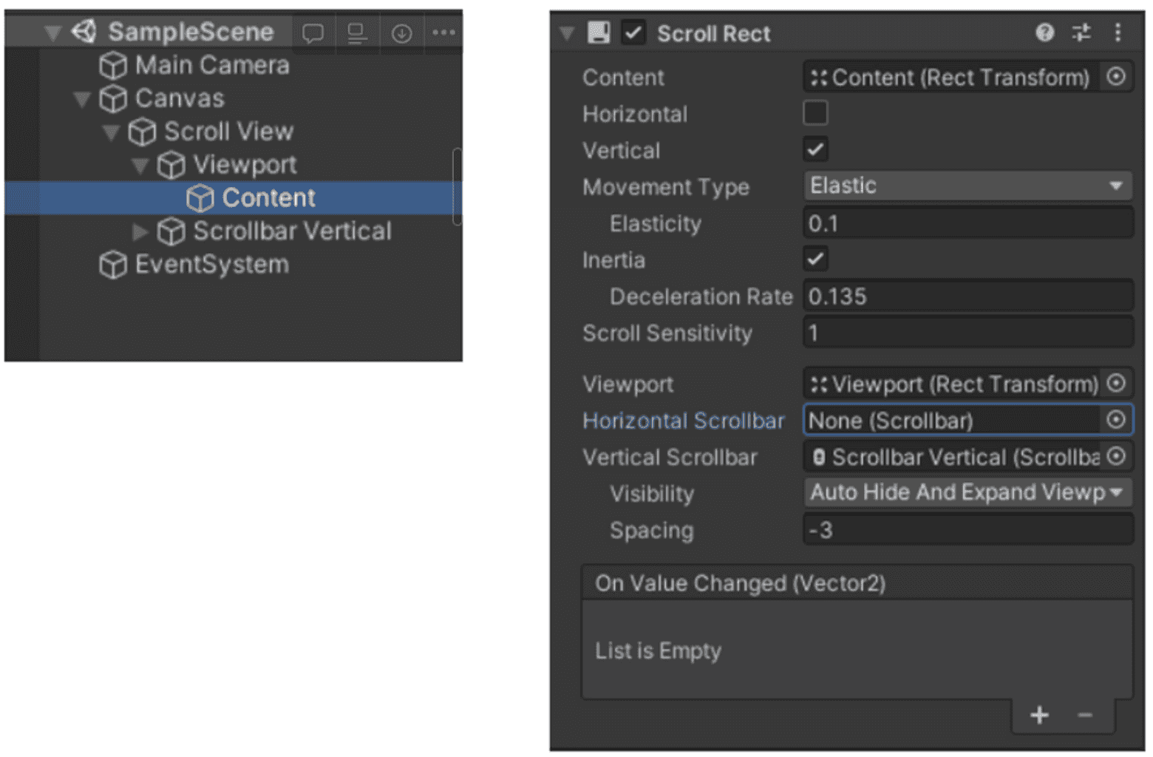Click object picker for Viewport field

click(1116, 384)
